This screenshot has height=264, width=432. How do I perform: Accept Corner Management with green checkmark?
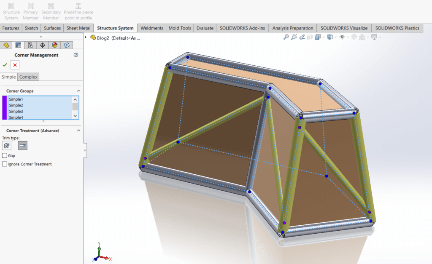(x=5, y=65)
